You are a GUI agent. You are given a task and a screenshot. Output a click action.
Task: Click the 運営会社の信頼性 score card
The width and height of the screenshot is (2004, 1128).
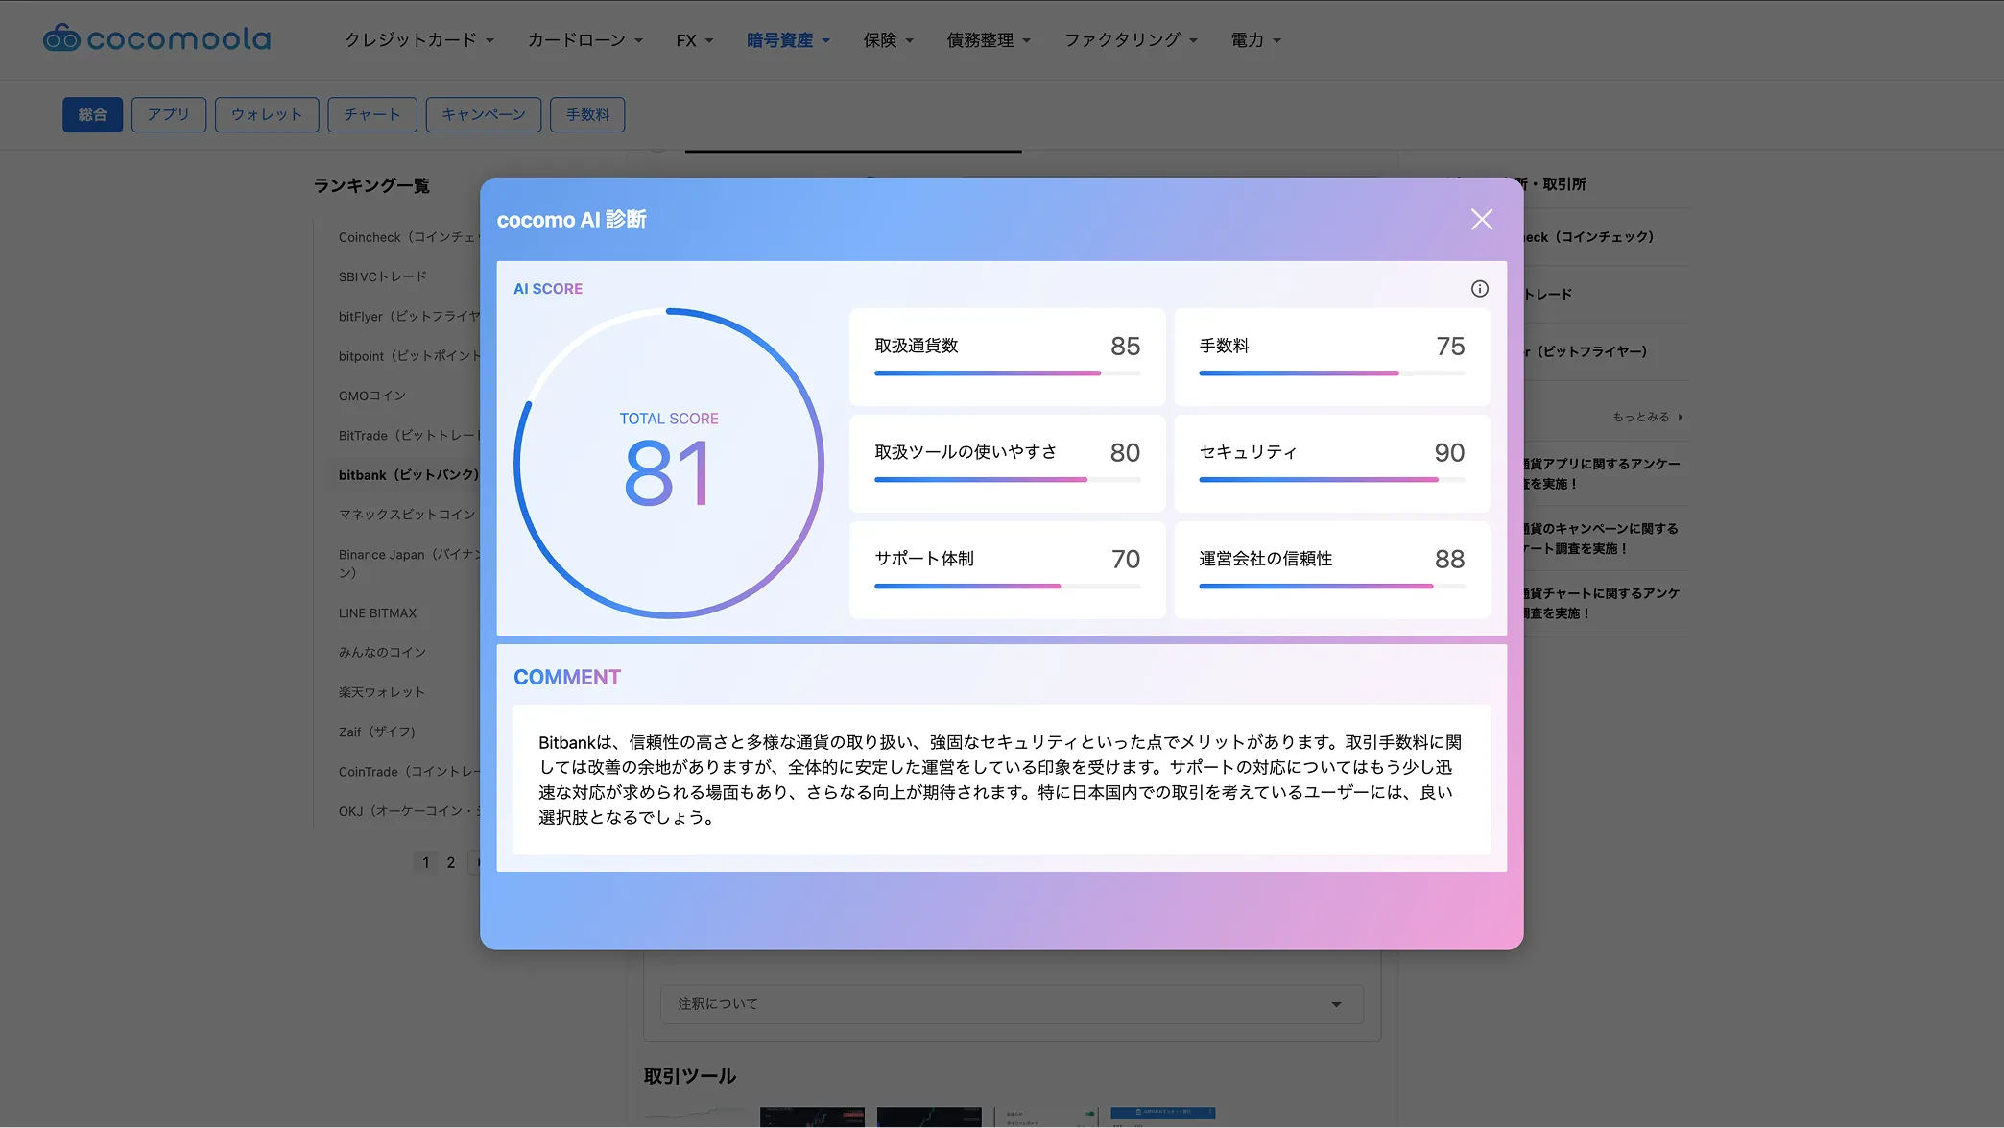(1331, 569)
